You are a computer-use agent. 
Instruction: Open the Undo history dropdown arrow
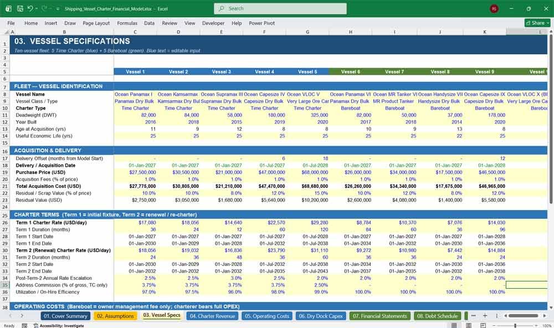pyautogui.click(x=37, y=9)
